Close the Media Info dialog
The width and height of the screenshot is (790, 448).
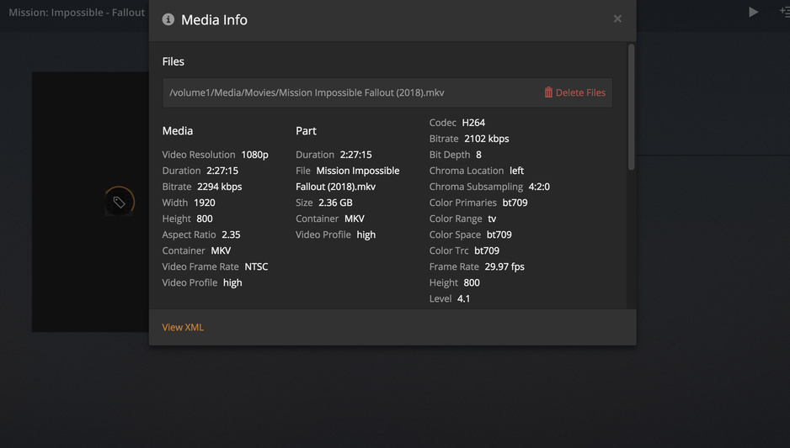pos(617,18)
